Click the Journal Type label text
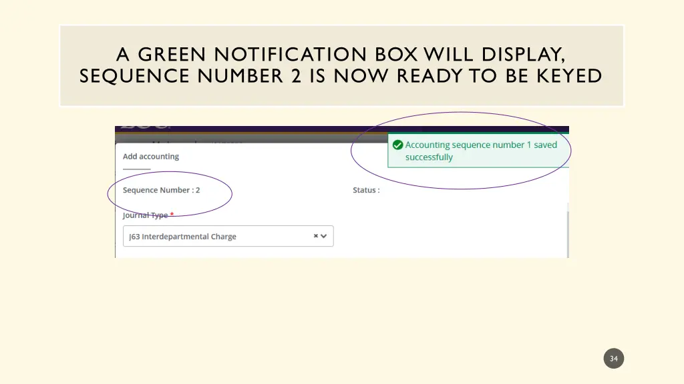 click(x=144, y=215)
